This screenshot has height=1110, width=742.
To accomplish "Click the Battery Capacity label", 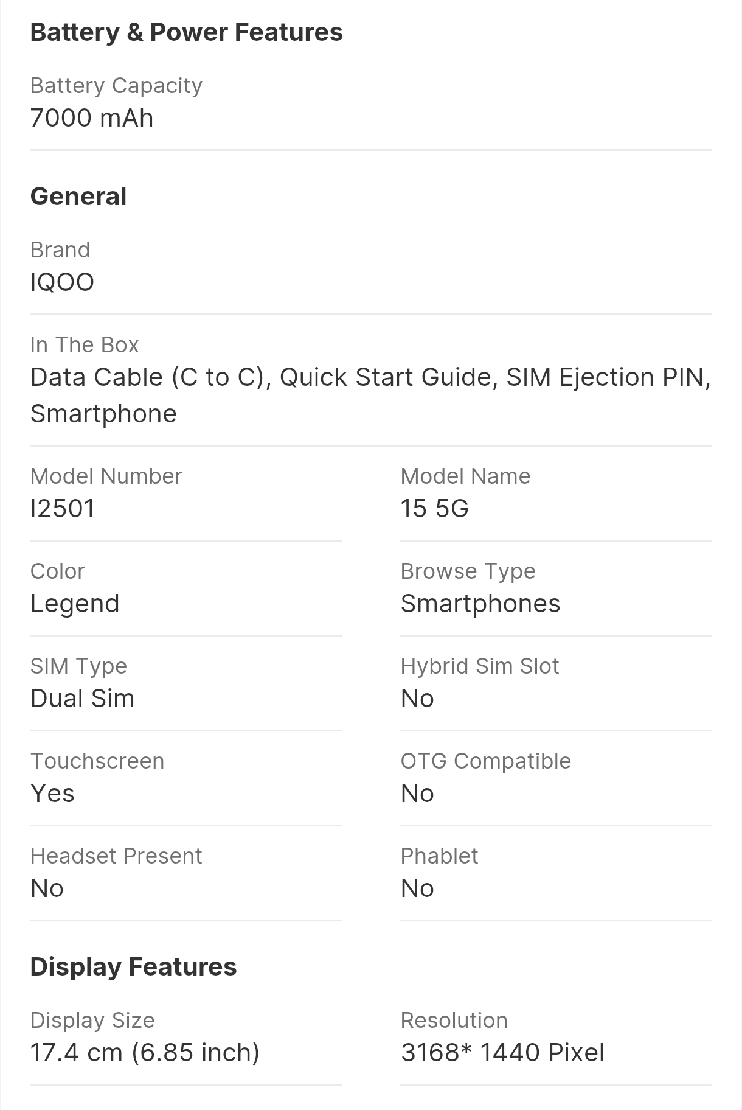I will coord(116,86).
